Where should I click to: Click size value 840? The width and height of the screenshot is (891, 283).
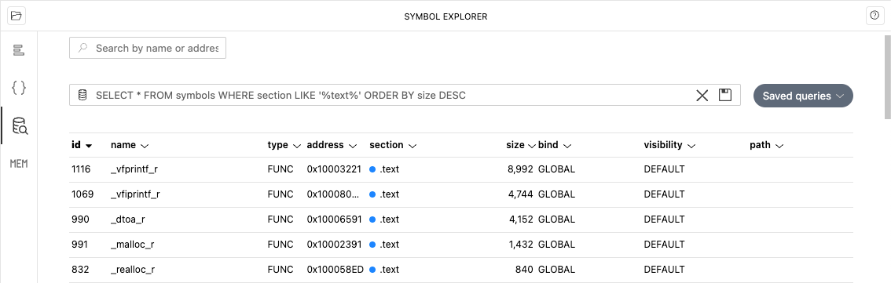pyautogui.click(x=525, y=270)
